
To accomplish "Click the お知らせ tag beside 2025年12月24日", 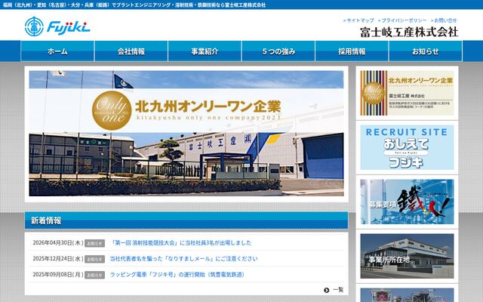I will point(94,259).
